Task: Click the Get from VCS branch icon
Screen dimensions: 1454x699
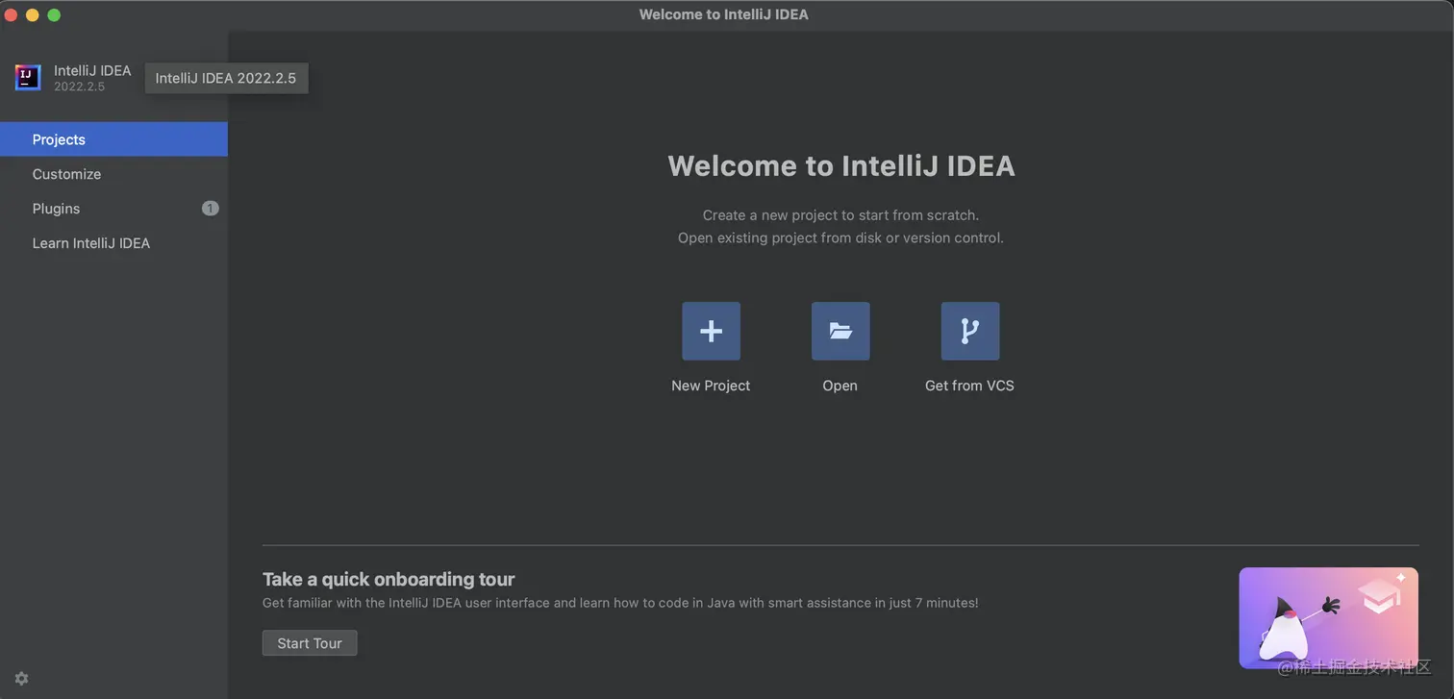Action: 969,332
